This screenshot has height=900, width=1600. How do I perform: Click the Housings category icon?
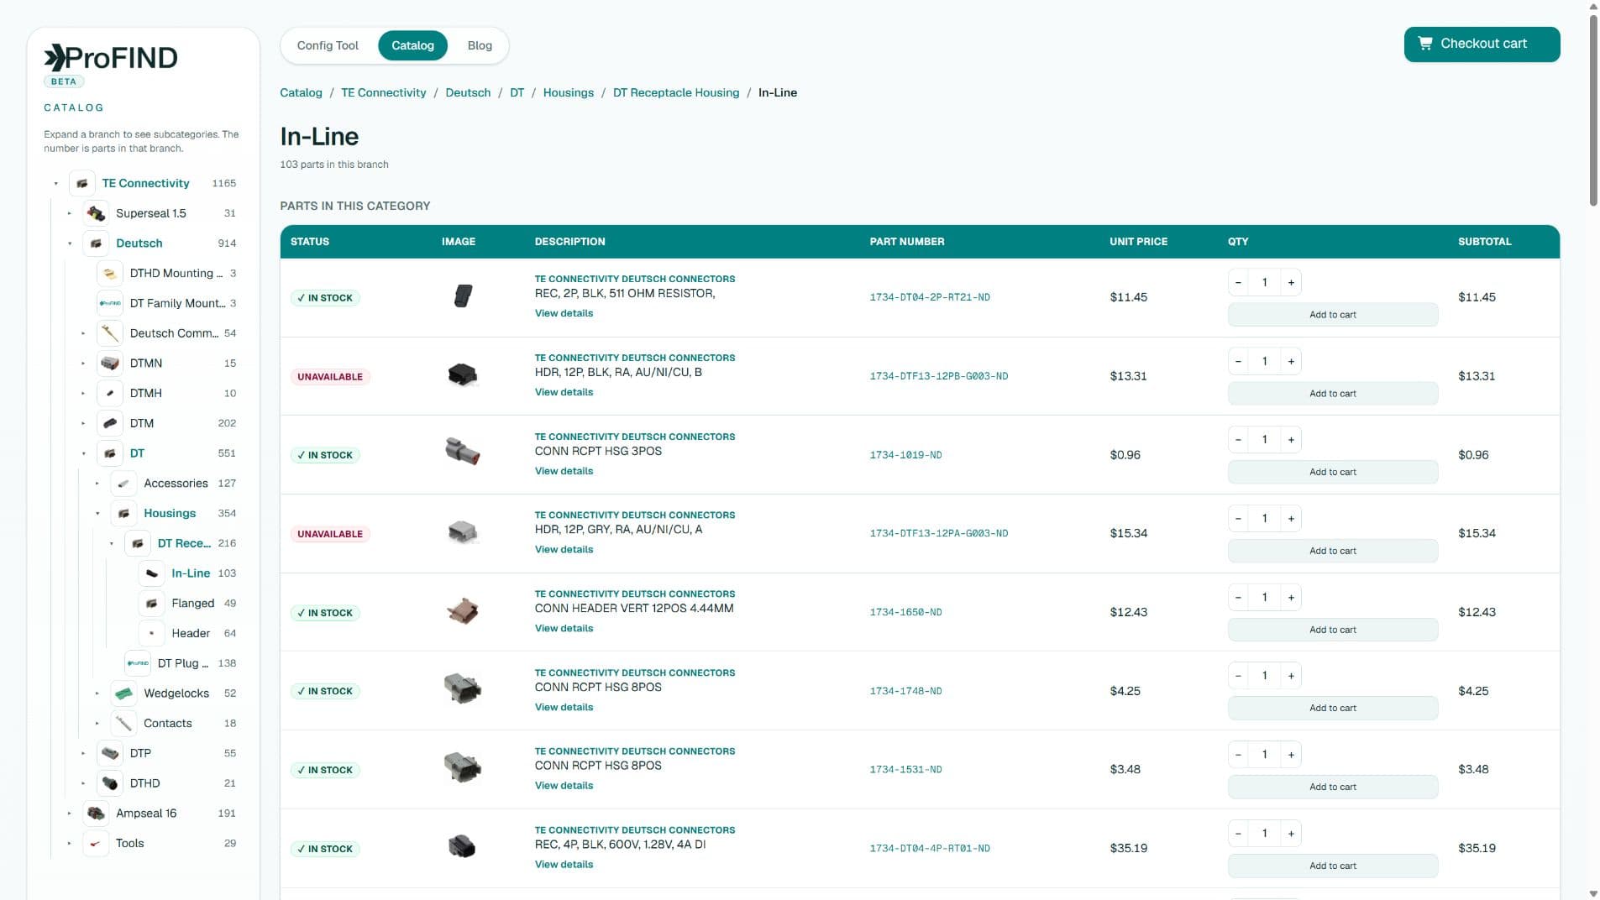click(123, 514)
